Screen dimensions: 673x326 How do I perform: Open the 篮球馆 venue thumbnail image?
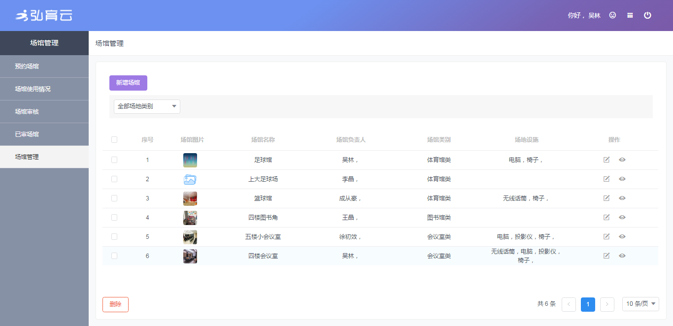tap(190, 198)
